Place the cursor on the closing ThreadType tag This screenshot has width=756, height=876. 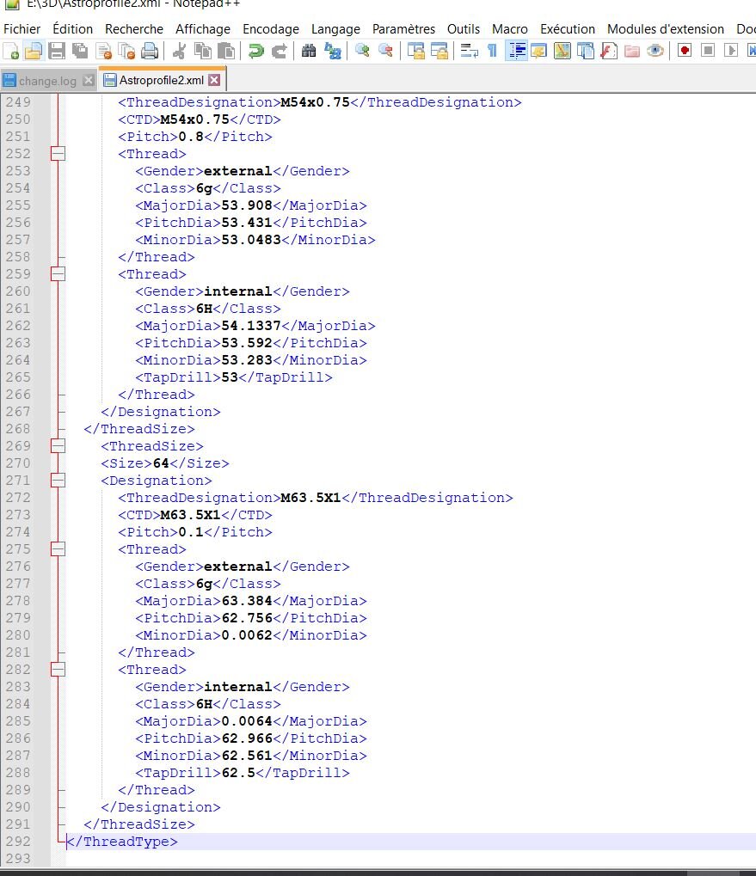pos(122,842)
